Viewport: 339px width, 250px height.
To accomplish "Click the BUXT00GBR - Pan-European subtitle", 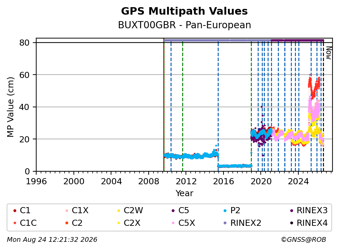I will tap(184, 25).
